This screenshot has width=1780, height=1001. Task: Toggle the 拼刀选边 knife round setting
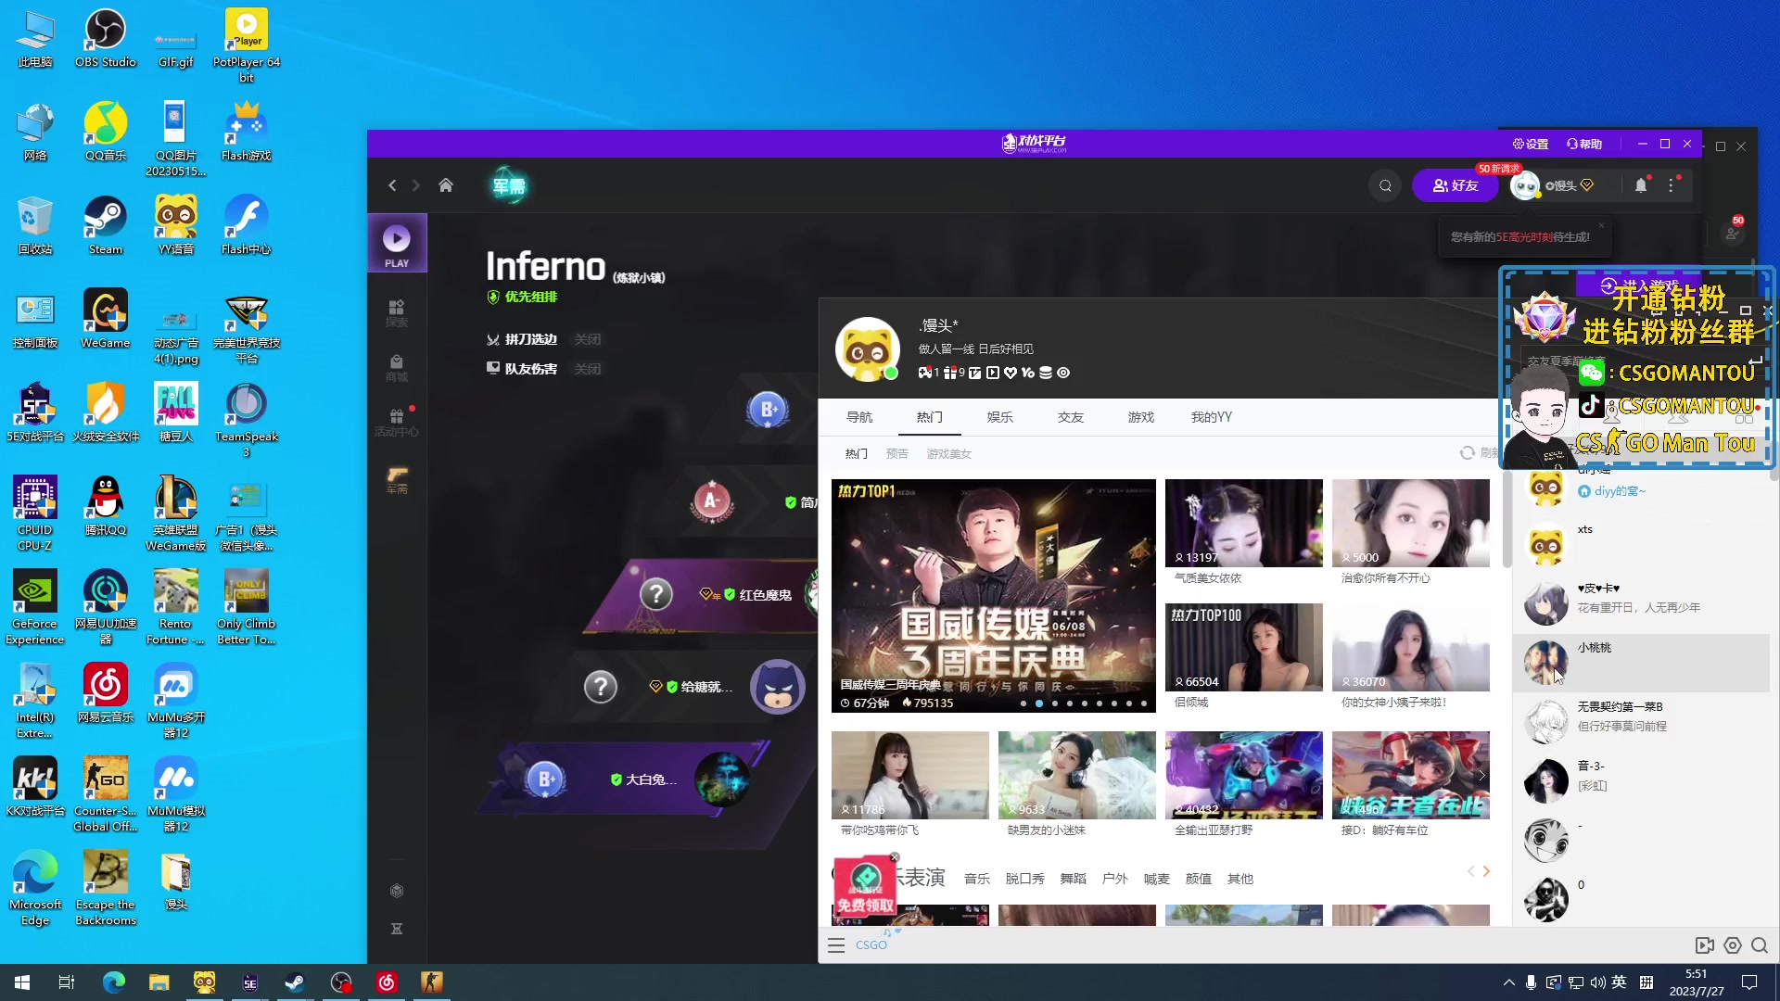coord(587,339)
